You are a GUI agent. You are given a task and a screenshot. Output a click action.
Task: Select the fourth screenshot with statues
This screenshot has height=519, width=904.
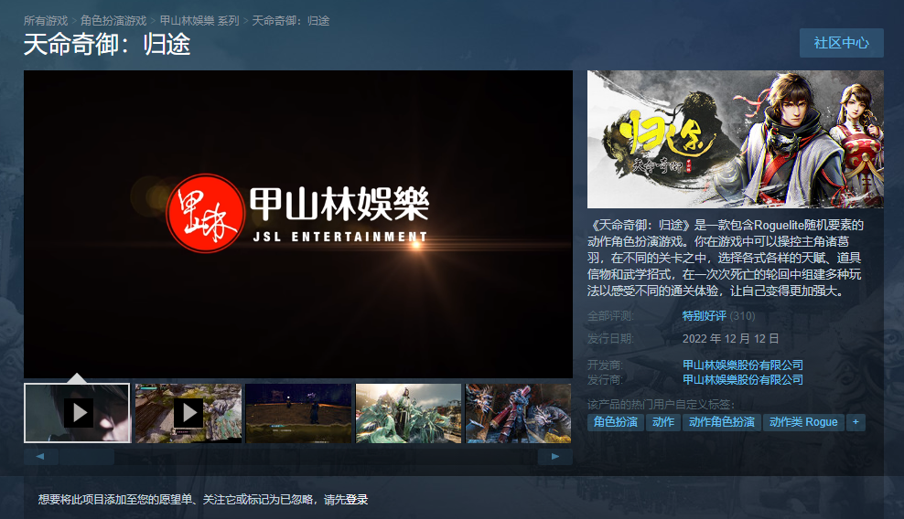(x=408, y=413)
